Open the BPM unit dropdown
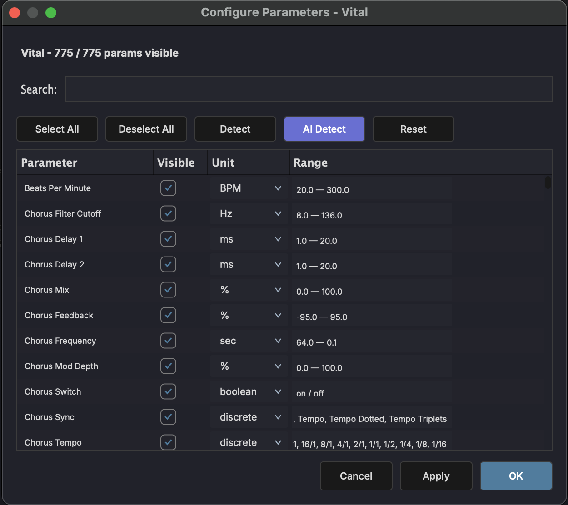Screen dimensions: 568x505 point(278,188)
